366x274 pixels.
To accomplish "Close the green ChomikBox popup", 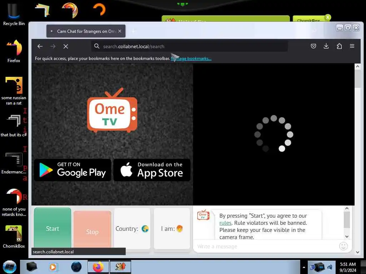I will (328, 17).
